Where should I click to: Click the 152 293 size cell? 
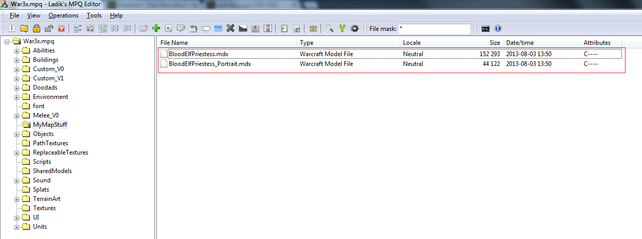point(489,54)
